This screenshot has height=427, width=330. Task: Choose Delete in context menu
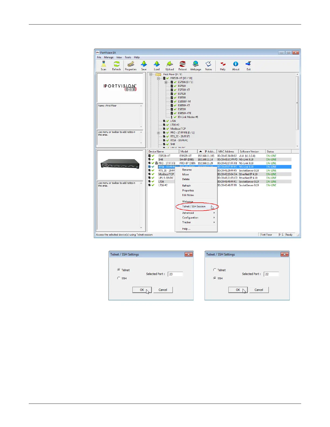(186, 179)
